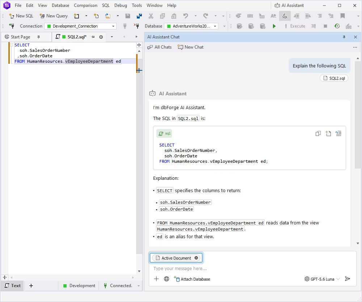Click the Bookmark icon in toolbar
This screenshot has height=302, width=362.
pos(342,16)
